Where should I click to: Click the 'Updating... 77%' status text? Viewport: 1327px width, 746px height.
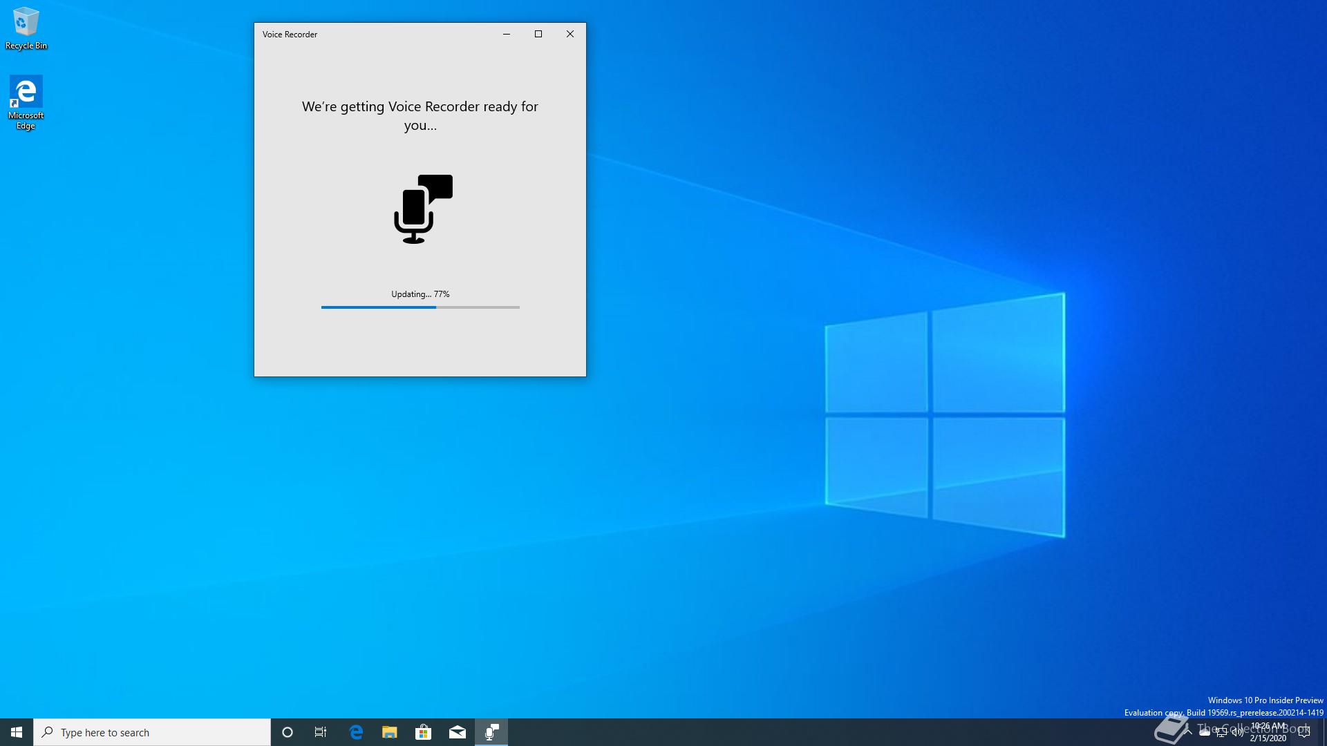[420, 294]
